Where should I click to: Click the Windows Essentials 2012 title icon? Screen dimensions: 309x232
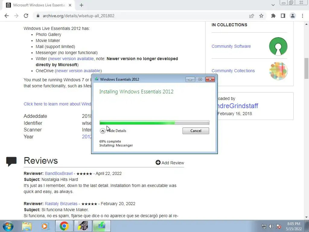pyautogui.click(x=96, y=79)
